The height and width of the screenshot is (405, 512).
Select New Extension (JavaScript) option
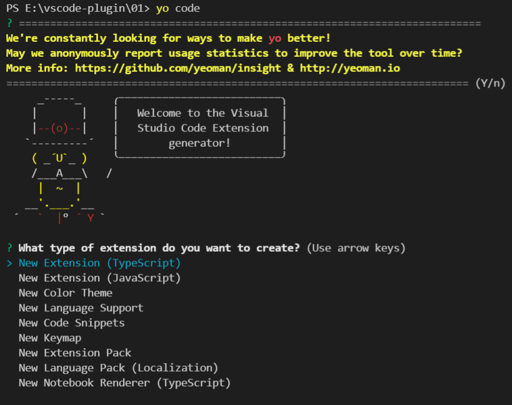100,278
